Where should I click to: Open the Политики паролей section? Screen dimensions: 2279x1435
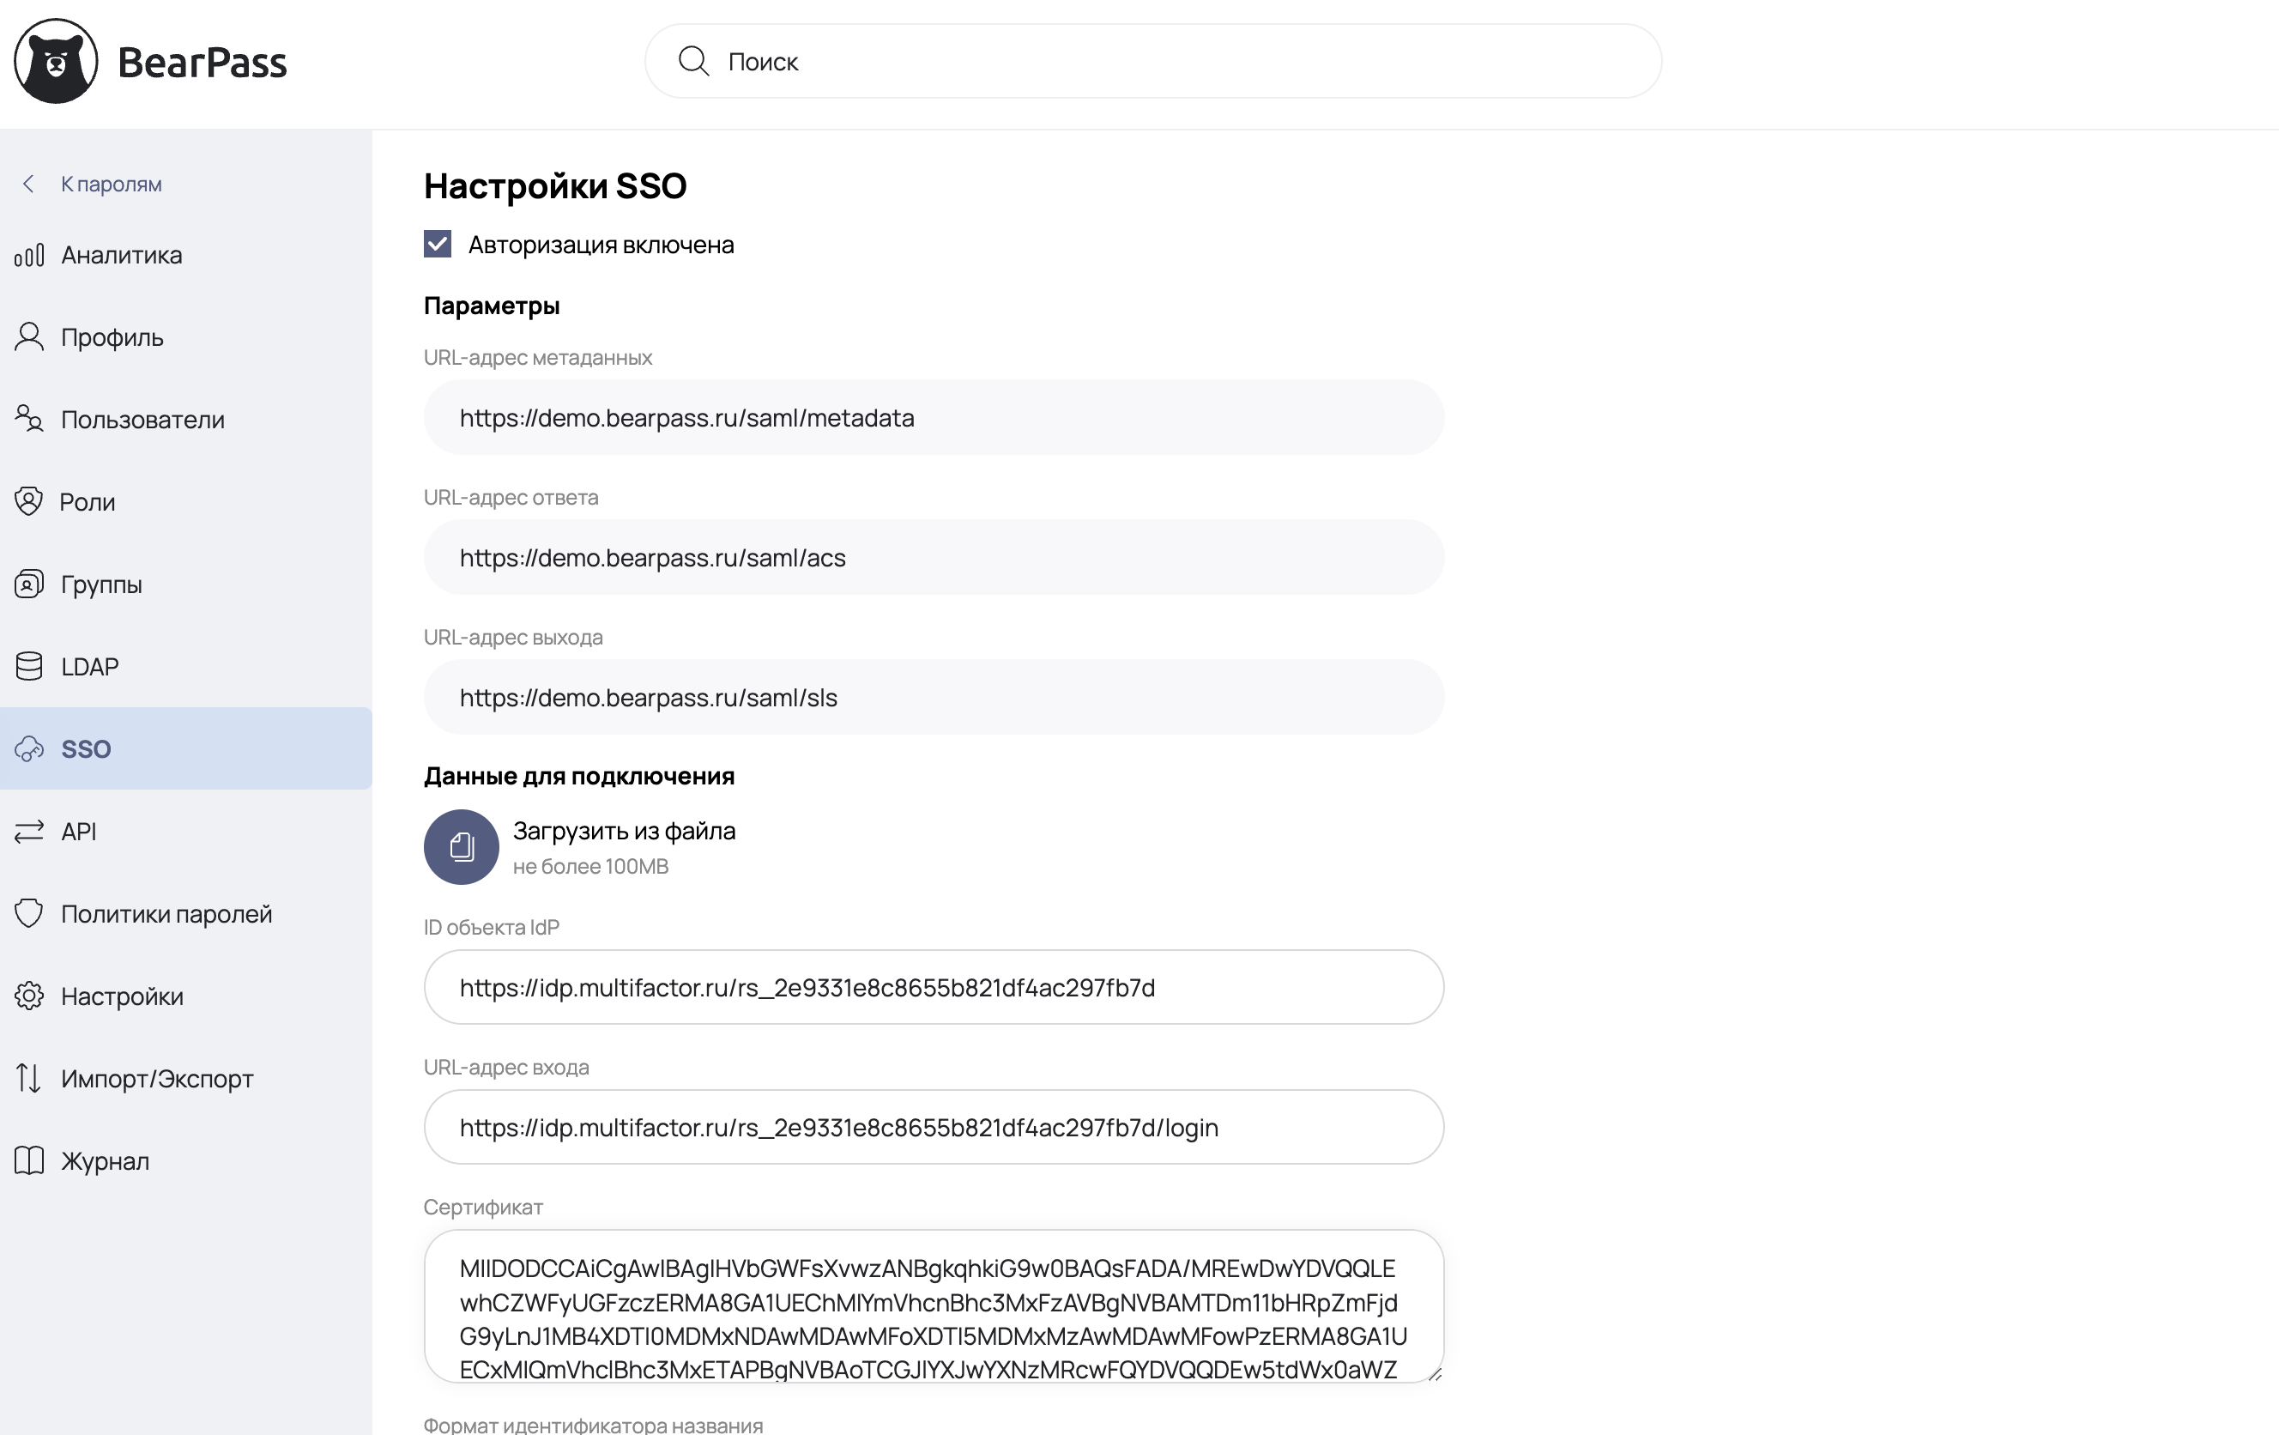point(166,913)
